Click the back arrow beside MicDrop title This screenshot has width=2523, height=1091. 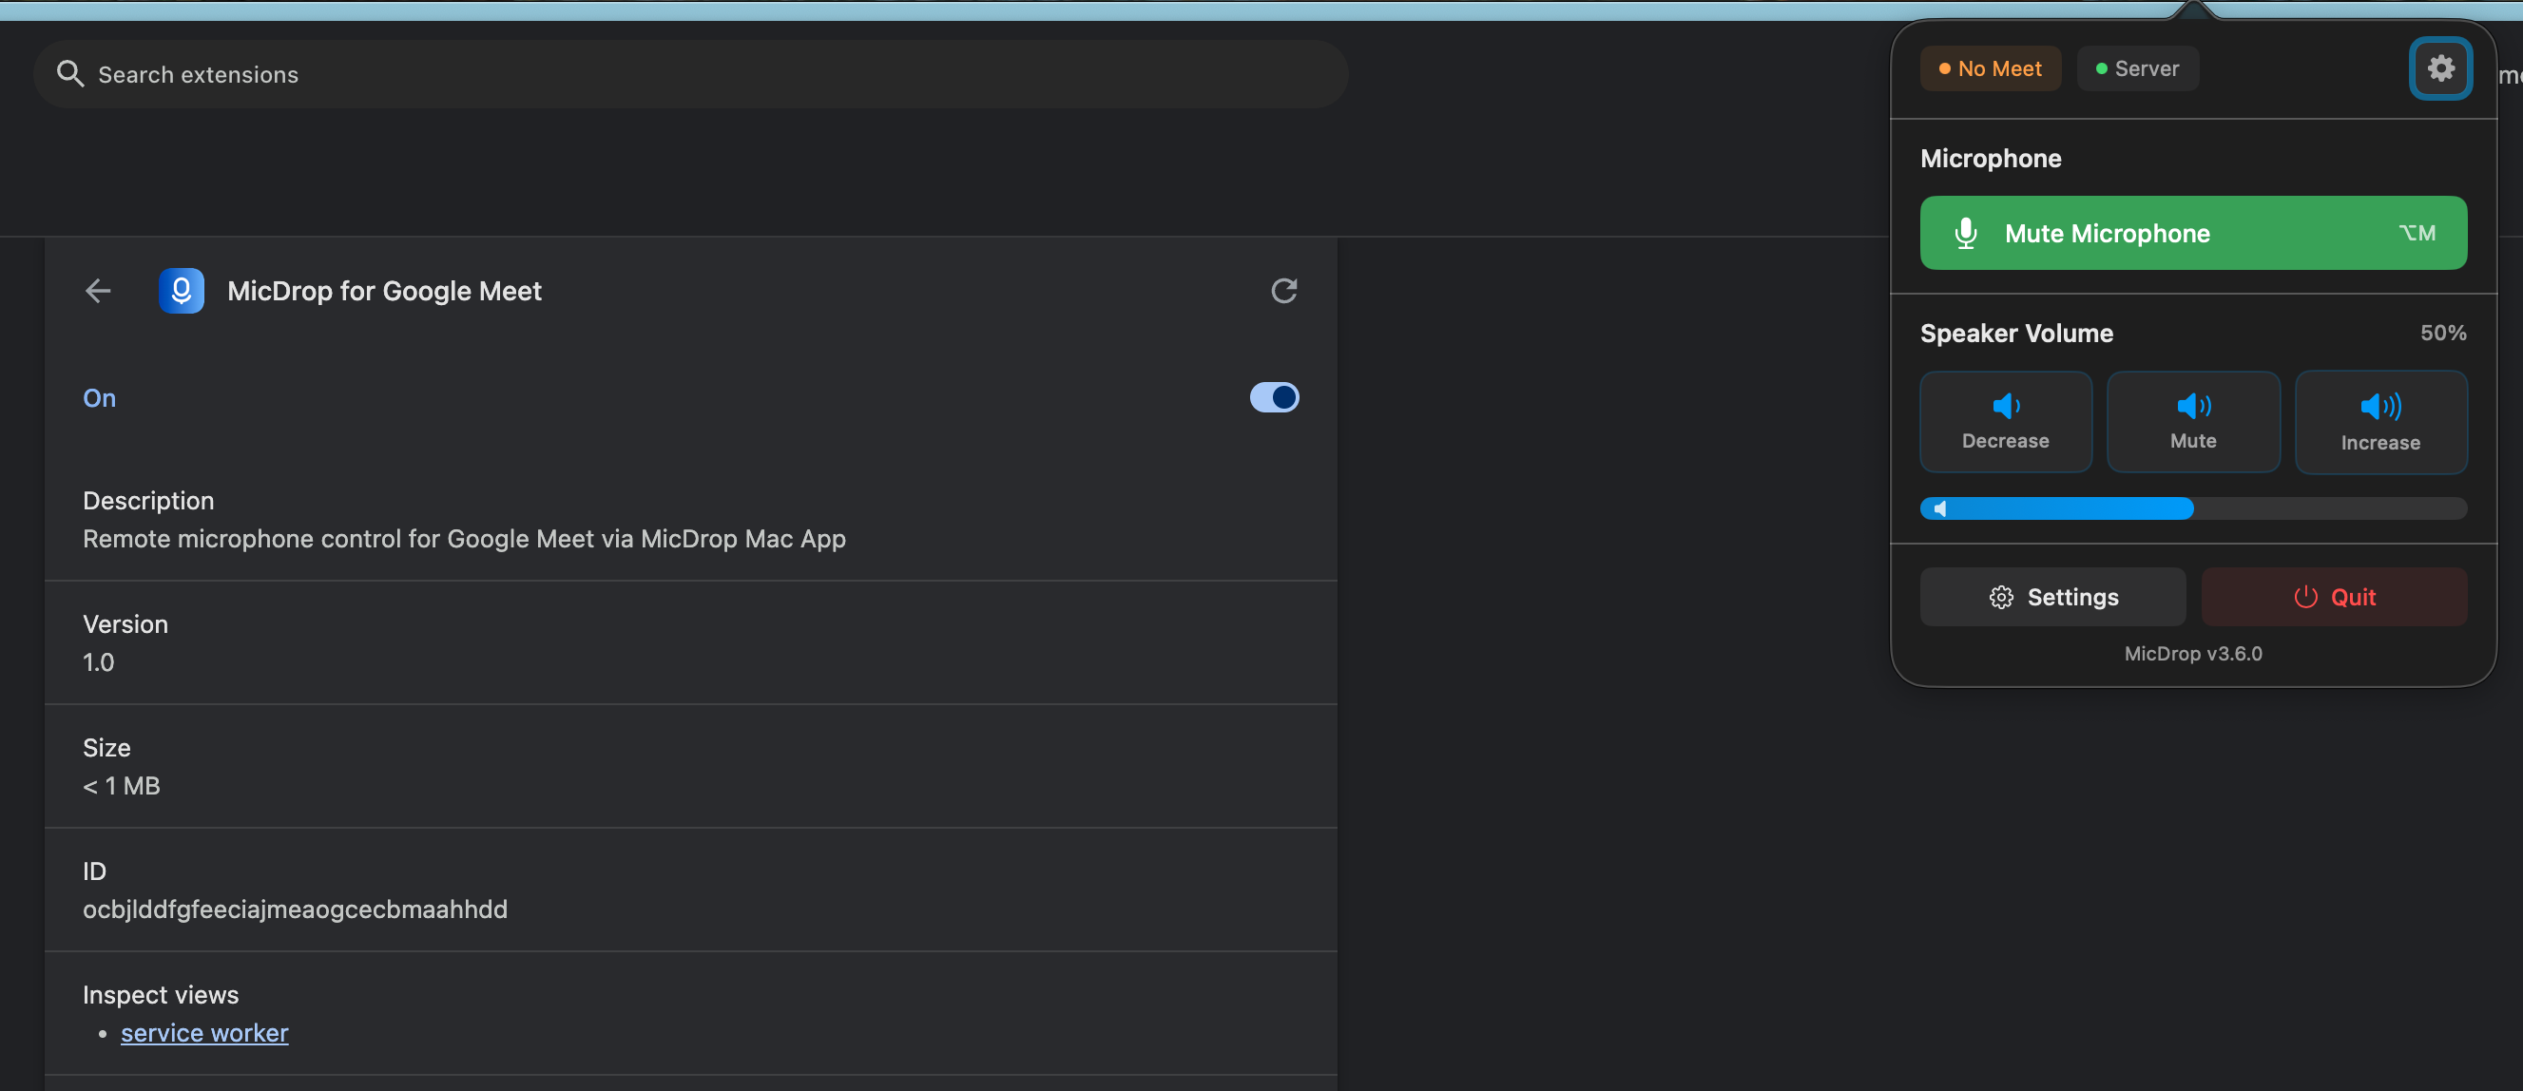coord(98,291)
